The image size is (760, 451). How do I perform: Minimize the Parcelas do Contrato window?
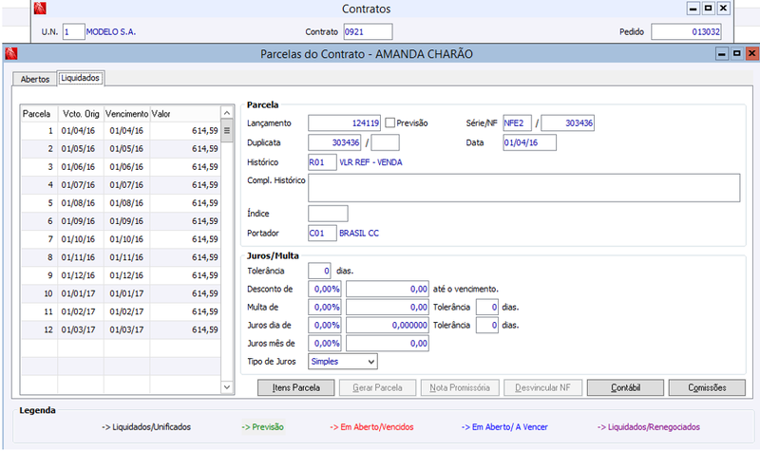(x=722, y=53)
